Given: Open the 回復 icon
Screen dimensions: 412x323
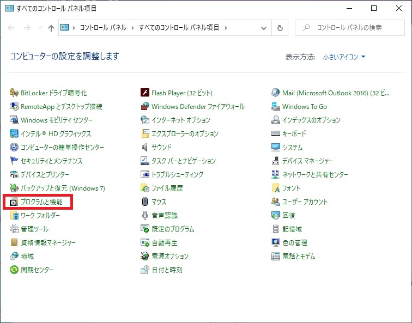Looking at the screenshot, I should pyautogui.click(x=275, y=215).
